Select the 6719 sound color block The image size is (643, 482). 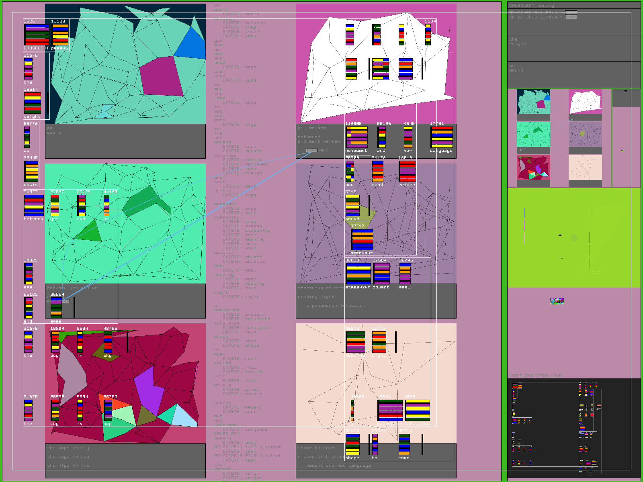tap(352, 206)
